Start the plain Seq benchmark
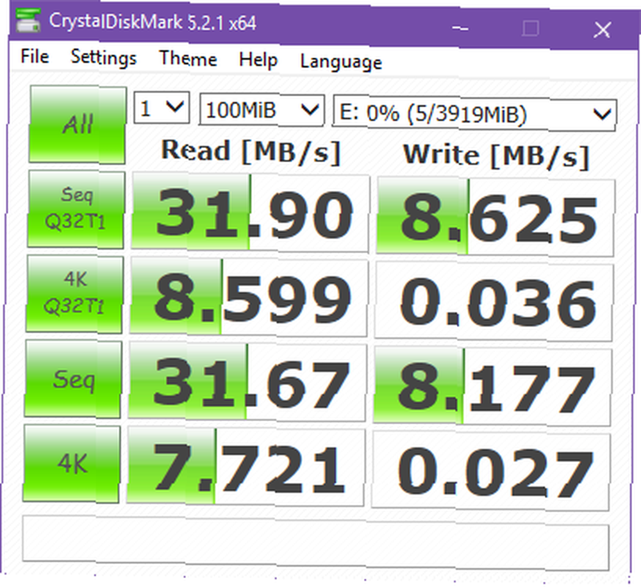 (x=73, y=379)
